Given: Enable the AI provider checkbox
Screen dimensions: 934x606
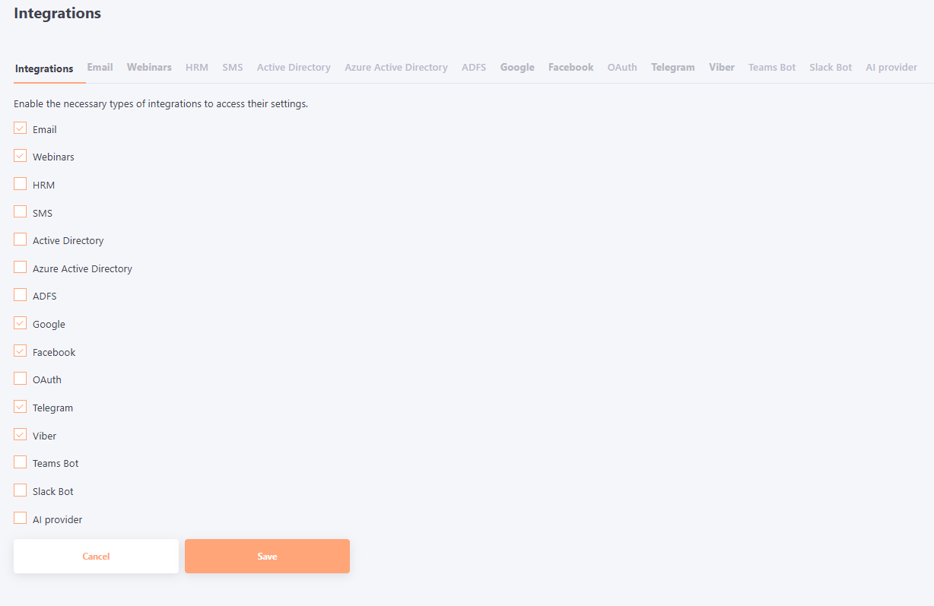Looking at the screenshot, I should click(x=21, y=519).
